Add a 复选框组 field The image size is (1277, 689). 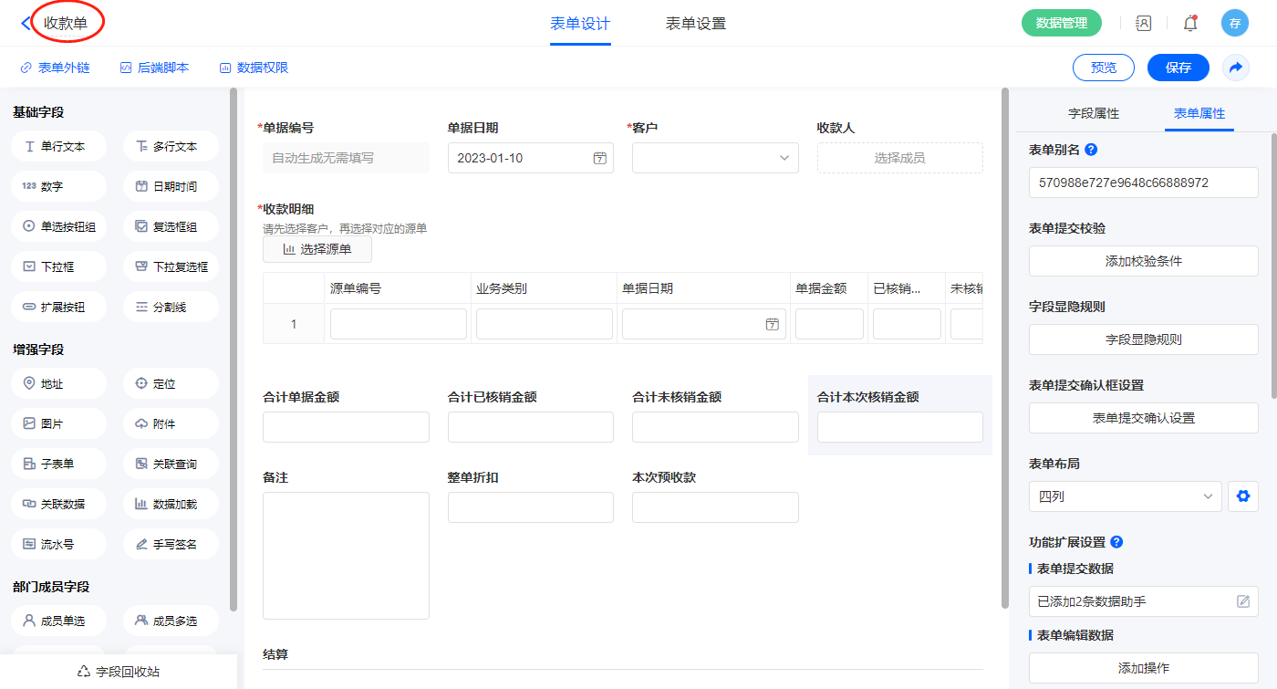coord(171,226)
